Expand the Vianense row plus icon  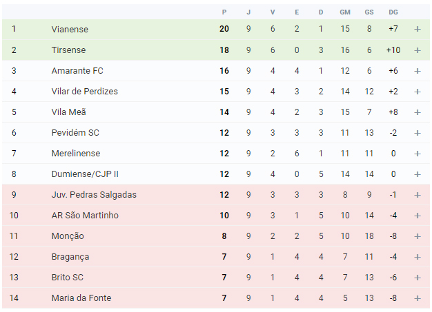pyautogui.click(x=418, y=29)
